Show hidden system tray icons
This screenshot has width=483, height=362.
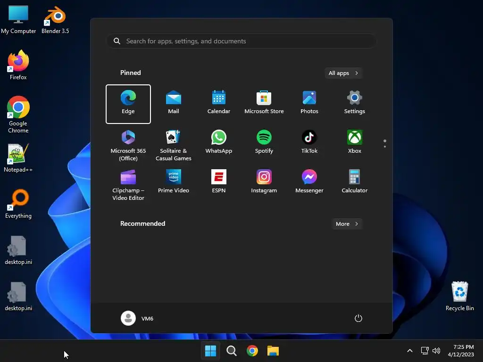click(x=410, y=351)
